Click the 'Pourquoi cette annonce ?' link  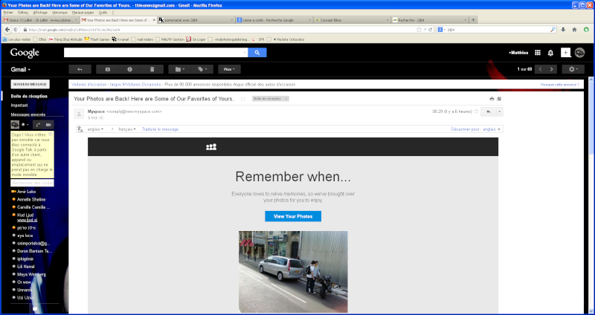[560, 85]
